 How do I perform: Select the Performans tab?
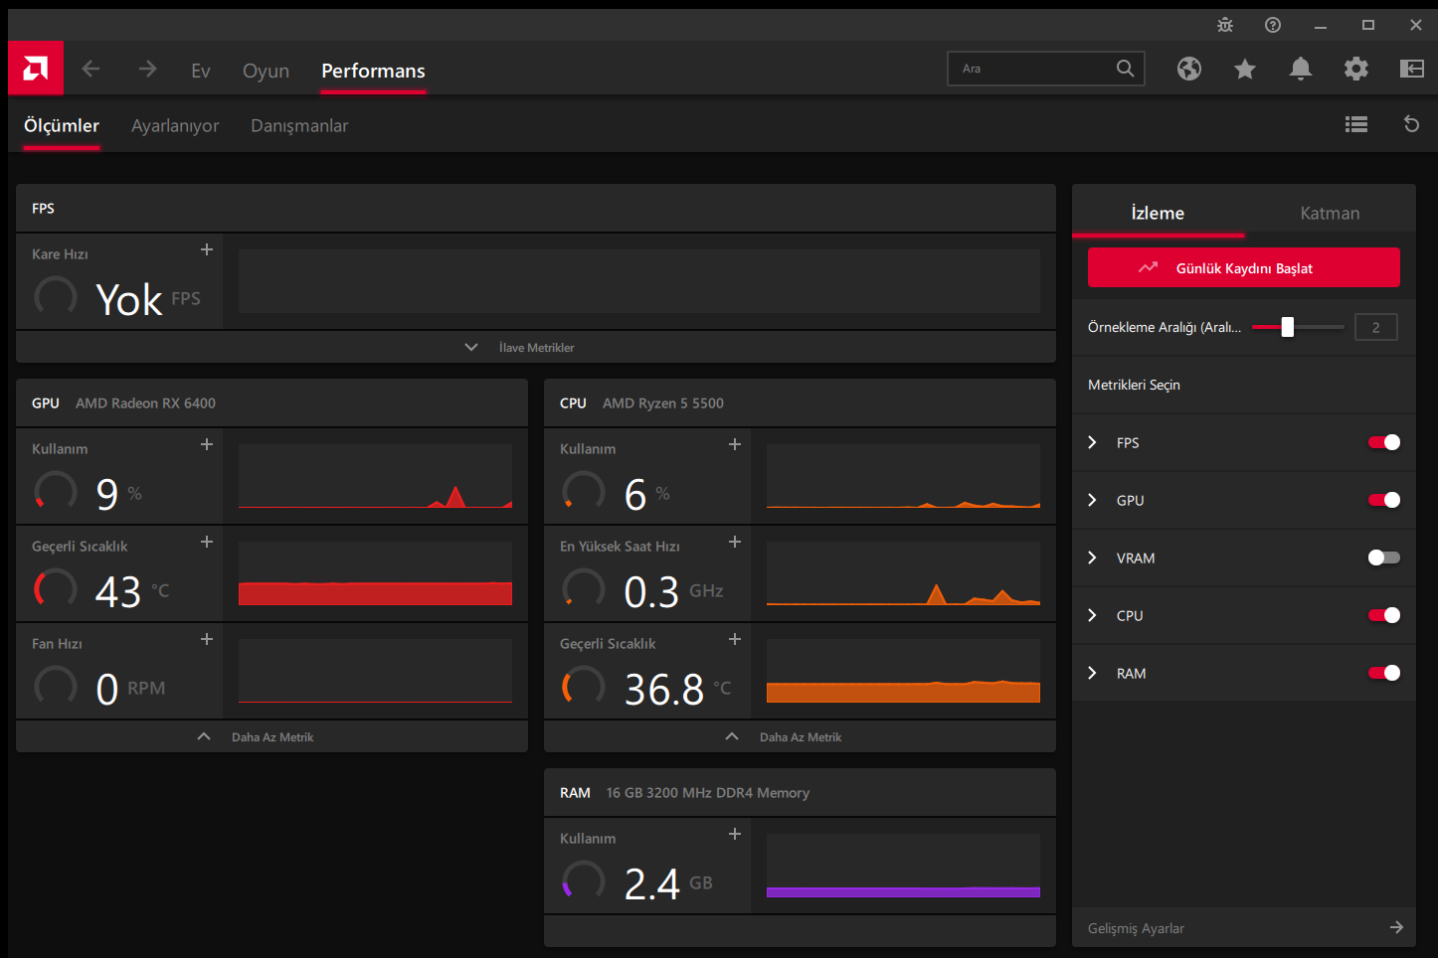tap(373, 71)
